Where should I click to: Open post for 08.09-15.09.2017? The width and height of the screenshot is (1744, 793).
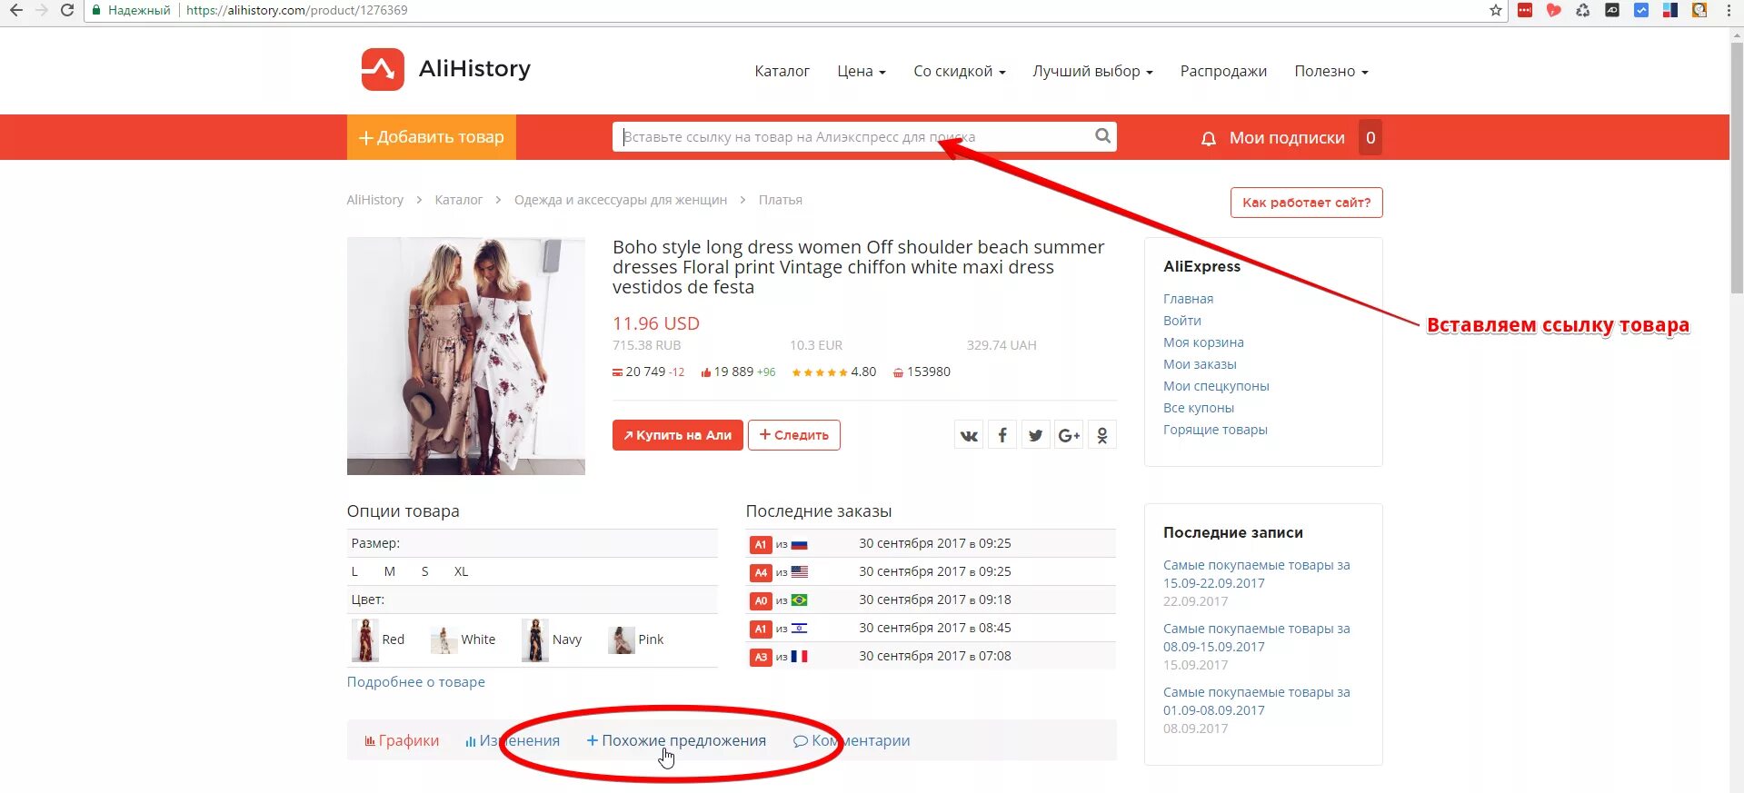point(1257,638)
